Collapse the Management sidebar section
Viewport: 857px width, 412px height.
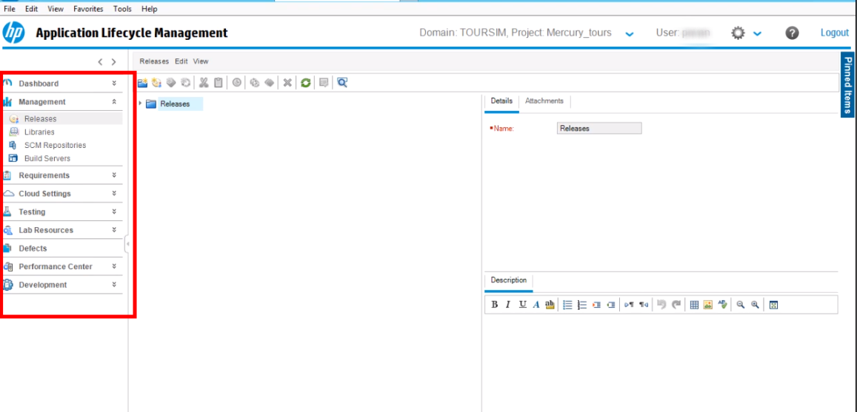coord(114,102)
